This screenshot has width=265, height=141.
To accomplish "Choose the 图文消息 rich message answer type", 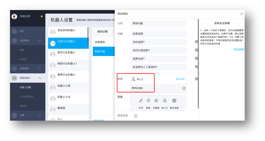I will (x=174, y=101).
